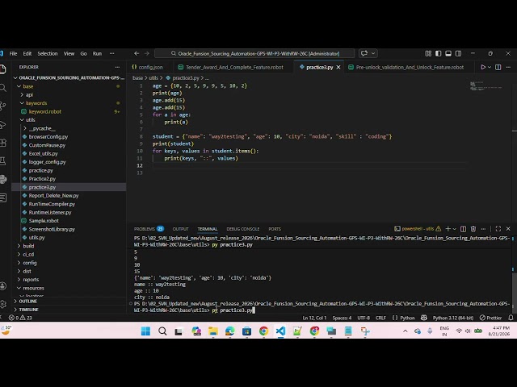The image size is (517, 387).
Task: Go forward with the navigation arrow
Action: (147, 53)
